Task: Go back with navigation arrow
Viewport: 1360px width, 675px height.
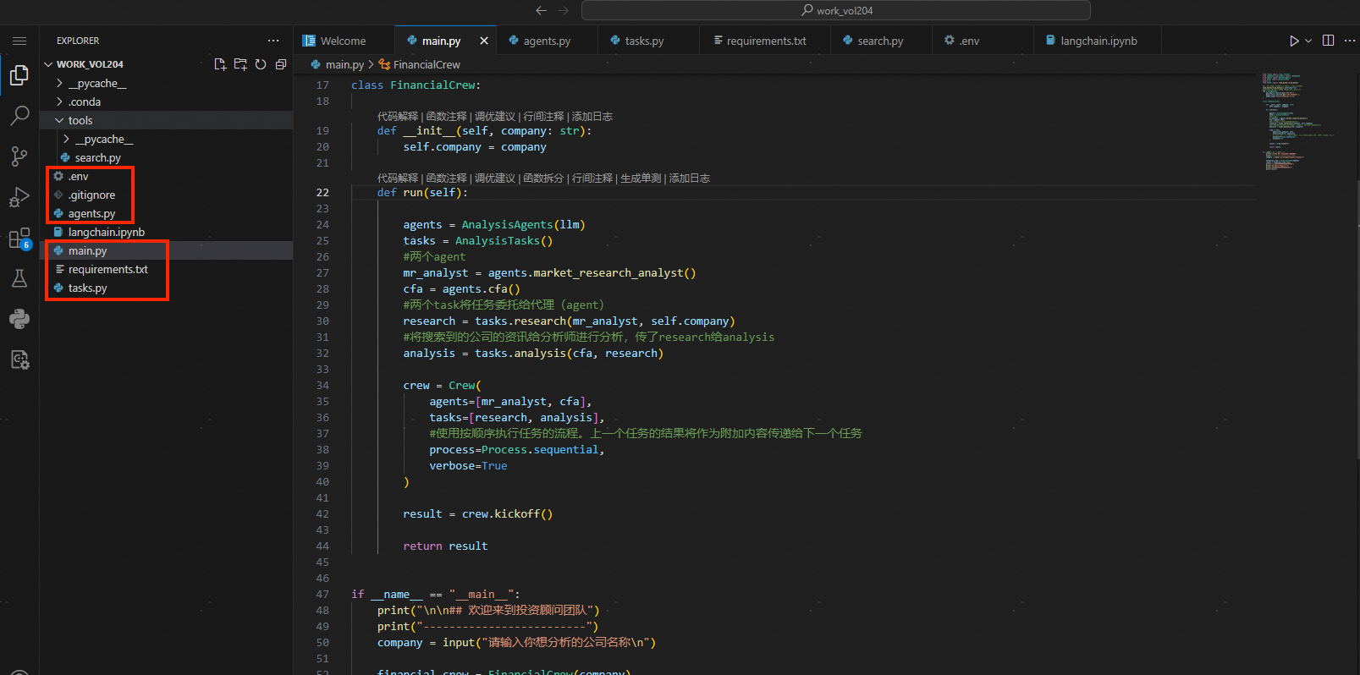Action: click(x=542, y=10)
